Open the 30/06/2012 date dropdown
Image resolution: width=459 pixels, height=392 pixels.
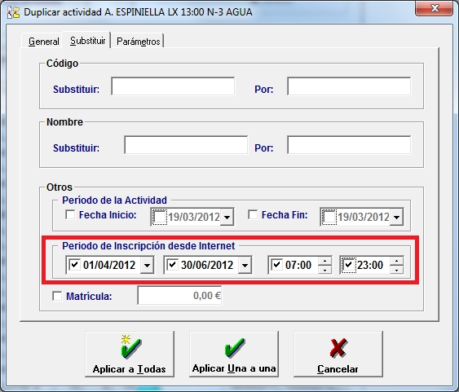point(245,265)
